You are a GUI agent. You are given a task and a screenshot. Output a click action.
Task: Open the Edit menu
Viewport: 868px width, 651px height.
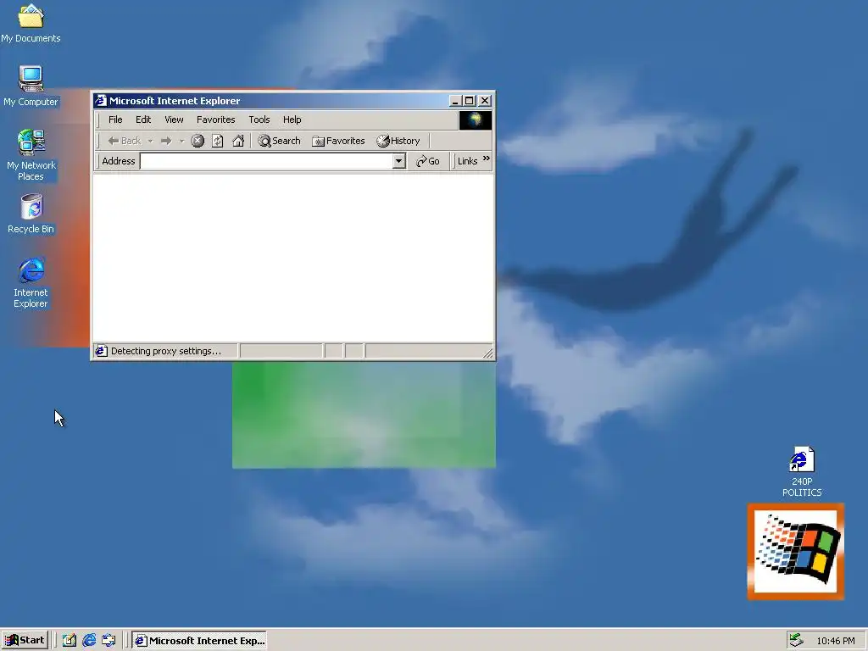coord(143,120)
